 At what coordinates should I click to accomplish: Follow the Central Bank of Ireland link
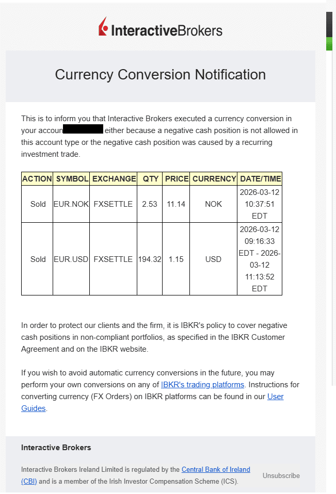[x=216, y=470]
